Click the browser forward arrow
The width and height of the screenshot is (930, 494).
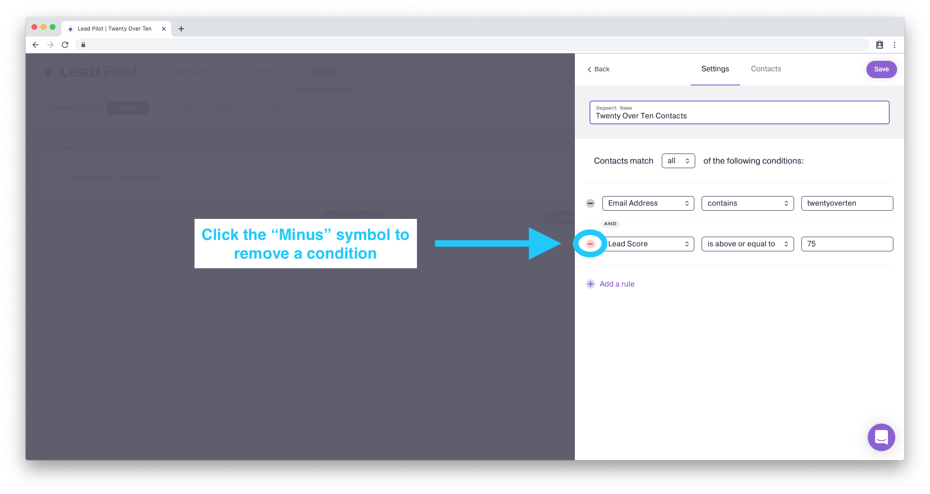pos(50,45)
